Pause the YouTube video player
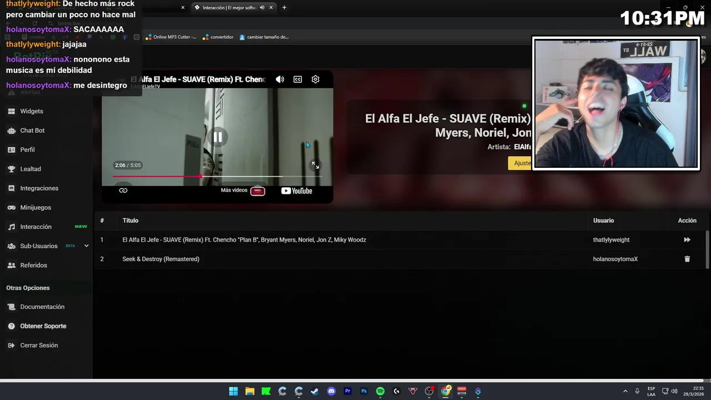 [218, 137]
